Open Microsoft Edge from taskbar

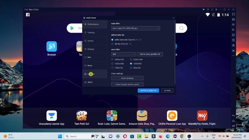click(x=168, y=136)
